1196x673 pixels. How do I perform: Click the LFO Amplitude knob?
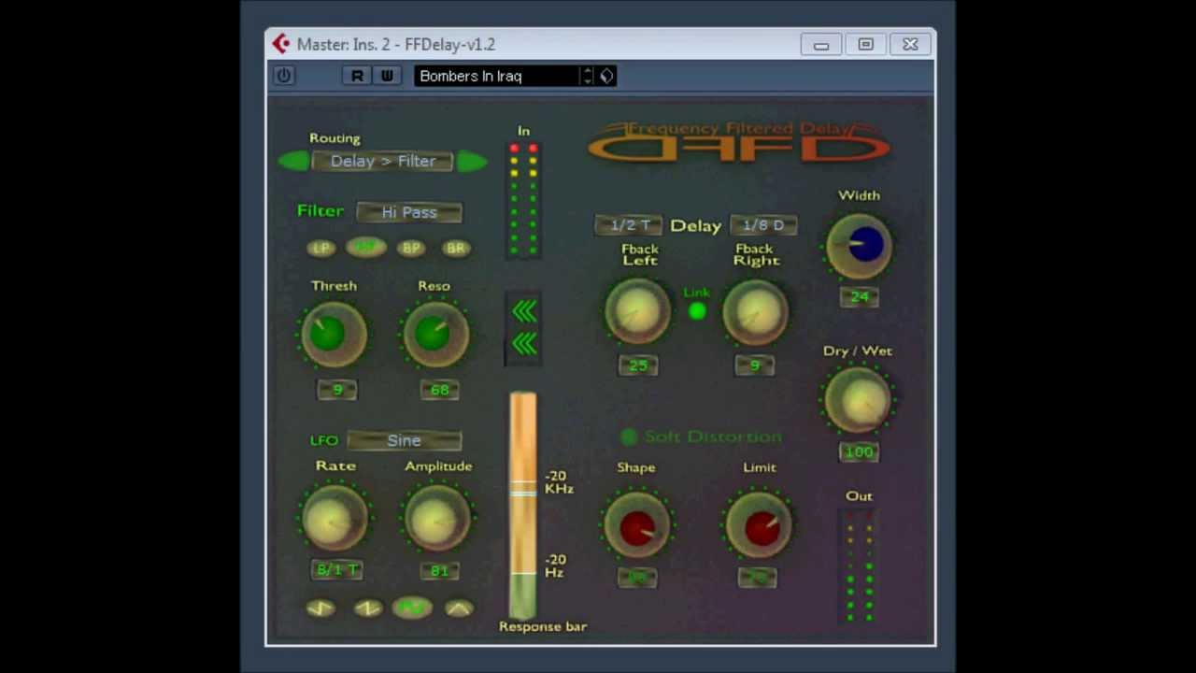(x=435, y=519)
